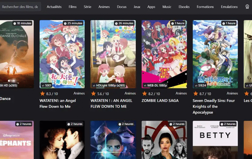Click the star icon next to 8.2 / 10
This screenshot has height=159, width=252.
[x=145, y=94]
